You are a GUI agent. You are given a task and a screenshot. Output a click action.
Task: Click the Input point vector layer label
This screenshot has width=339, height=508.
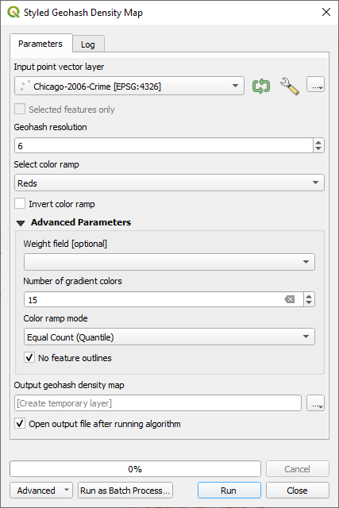click(x=59, y=67)
